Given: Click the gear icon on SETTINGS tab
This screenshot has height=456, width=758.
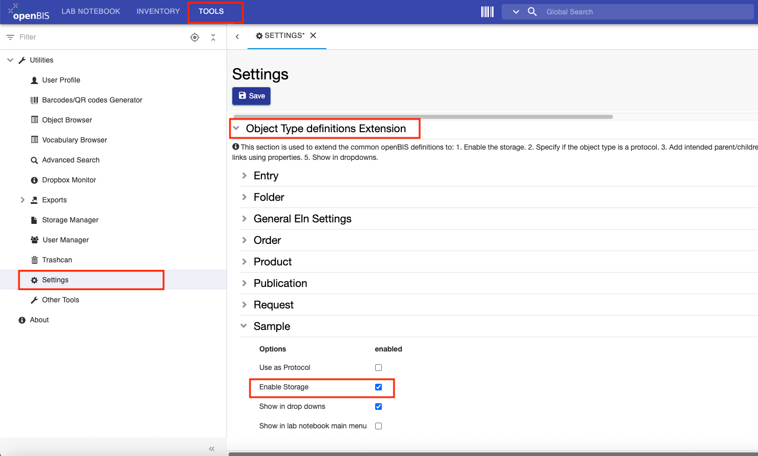Looking at the screenshot, I should [259, 35].
